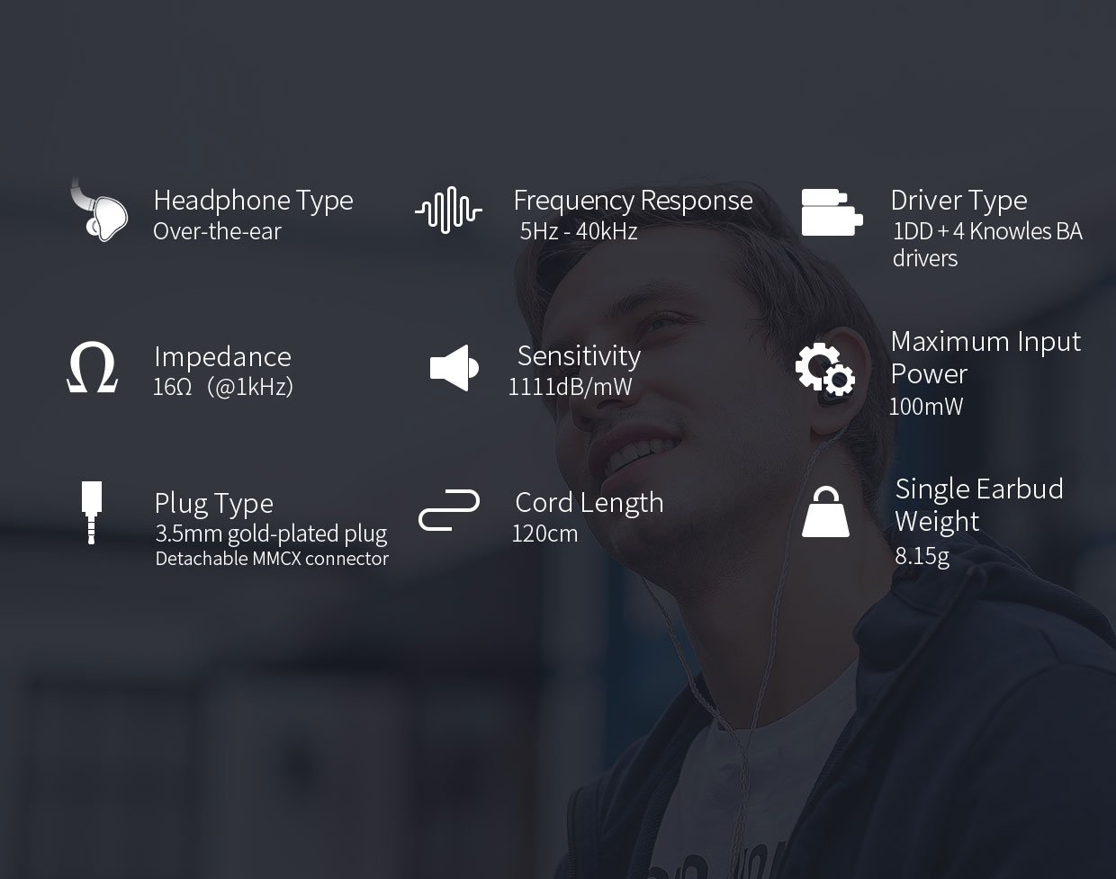This screenshot has height=879, width=1116.
Task: Click the weight icon for earbud weight
Action: click(825, 512)
